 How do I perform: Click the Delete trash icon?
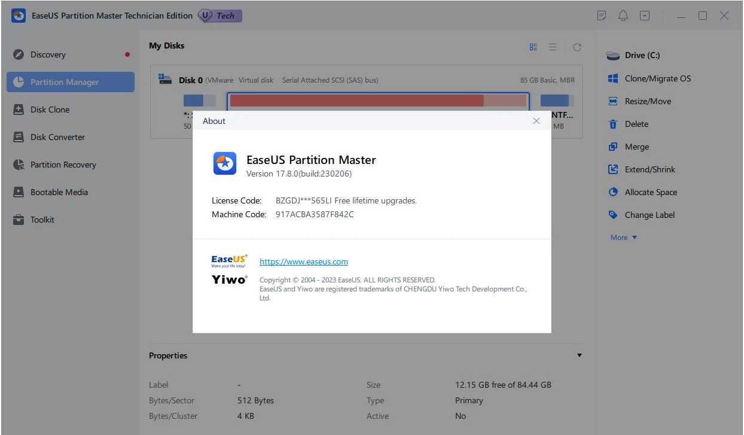click(x=612, y=124)
